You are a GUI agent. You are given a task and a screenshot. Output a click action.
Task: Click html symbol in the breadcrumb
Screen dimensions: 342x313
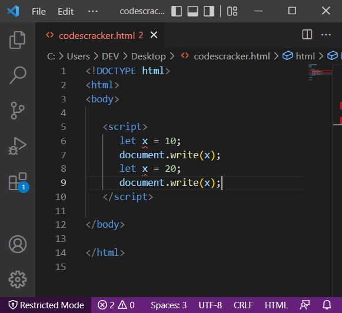click(305, 56)
